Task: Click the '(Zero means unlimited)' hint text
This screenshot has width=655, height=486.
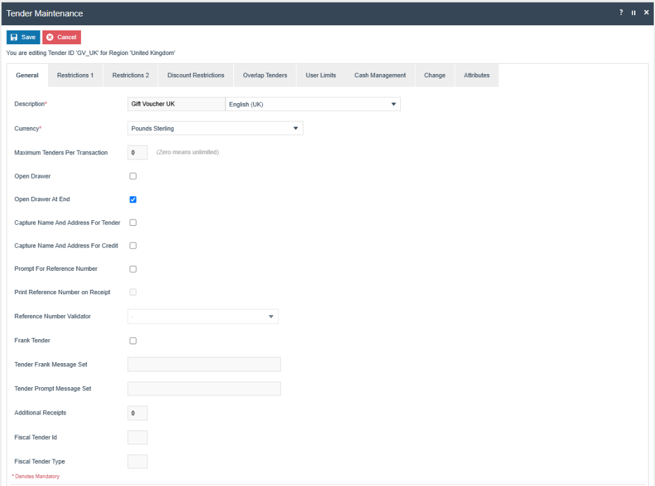Action: [x=188, y=153]
